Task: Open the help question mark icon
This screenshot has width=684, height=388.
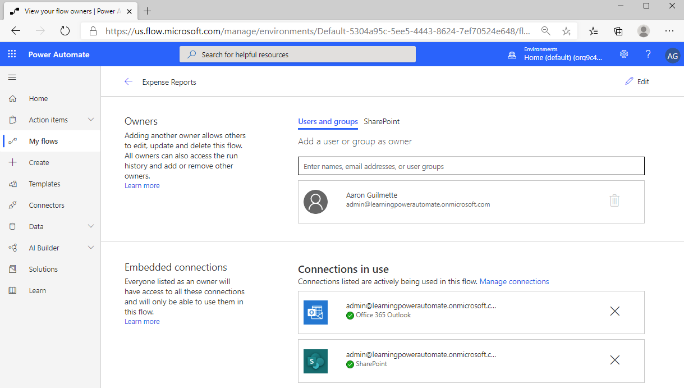Action: [648, 54]
